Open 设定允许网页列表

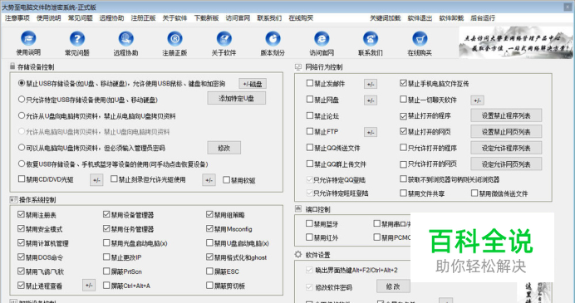coord(506,164)
